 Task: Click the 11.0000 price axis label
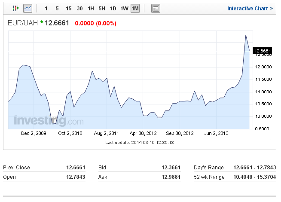(x=263, y=92)
